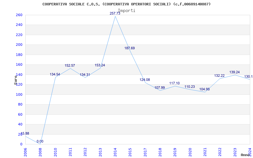Click the 257.73 peak value label
Viewport: 253px width, 158px height.
click(115, 13)
